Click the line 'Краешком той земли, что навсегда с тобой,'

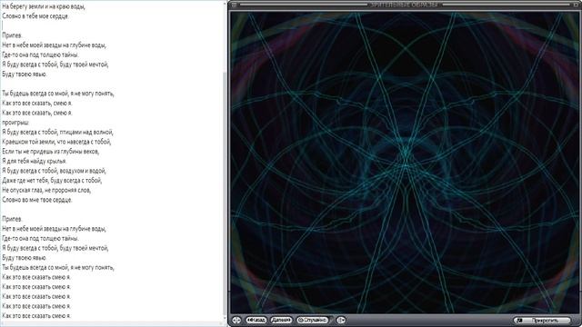(56, 142)
